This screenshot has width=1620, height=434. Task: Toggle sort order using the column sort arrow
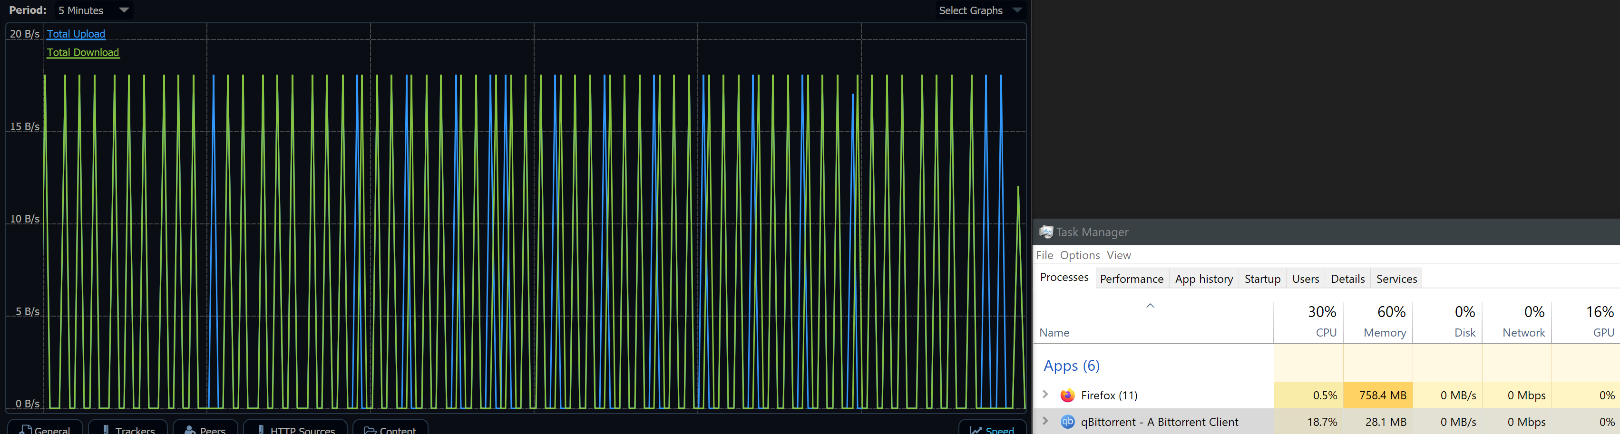tap(1151, 306)
